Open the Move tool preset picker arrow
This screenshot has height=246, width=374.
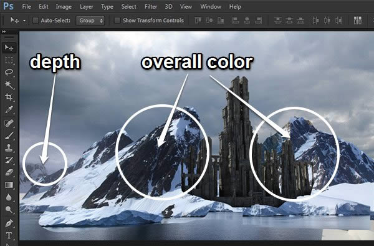[24, 21]
